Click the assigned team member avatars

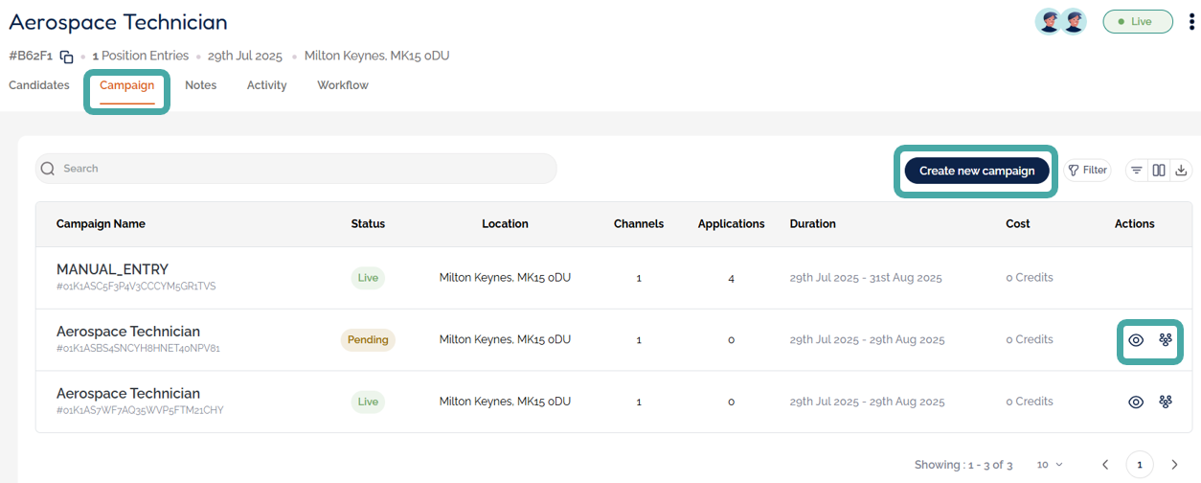pos(1060,21)
